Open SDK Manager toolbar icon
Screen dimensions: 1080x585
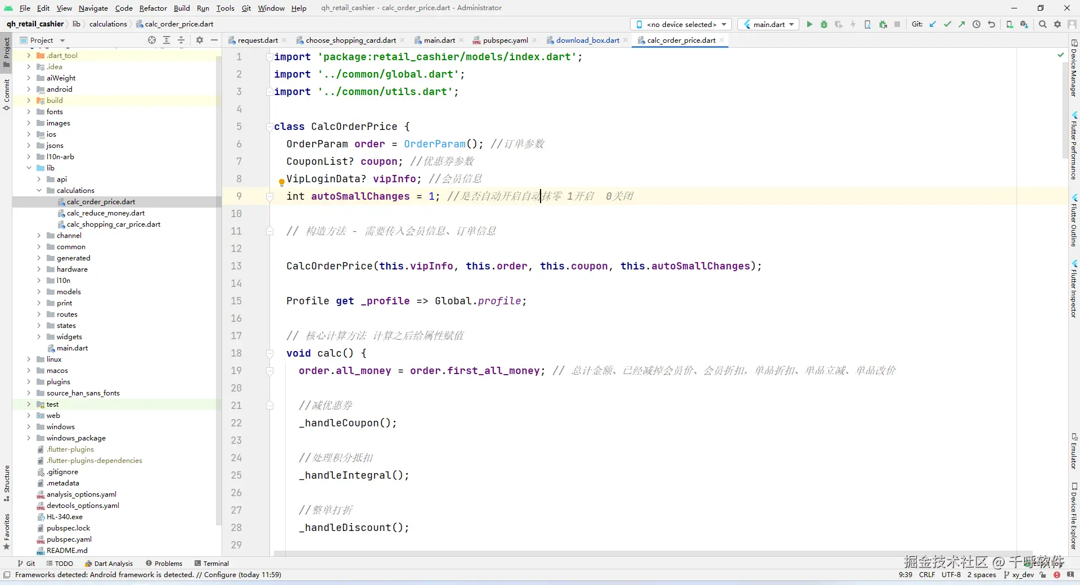coord(1024,24)
